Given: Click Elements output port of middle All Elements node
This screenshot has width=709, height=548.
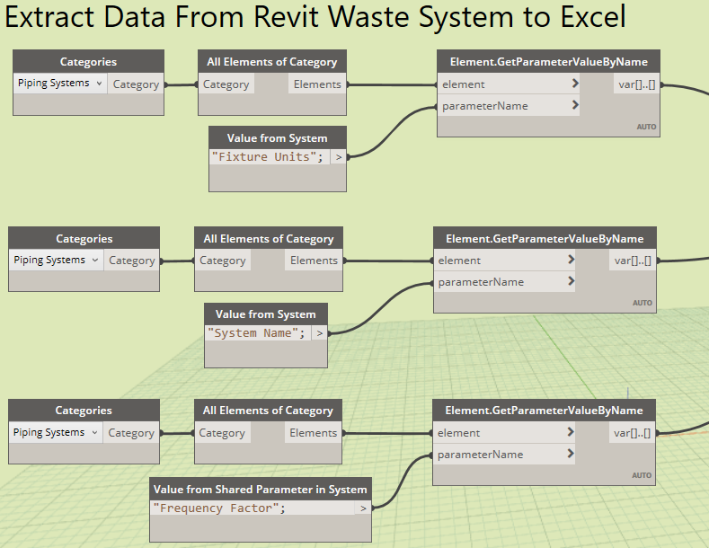Looking at the screenshot, I should point(314,261).
